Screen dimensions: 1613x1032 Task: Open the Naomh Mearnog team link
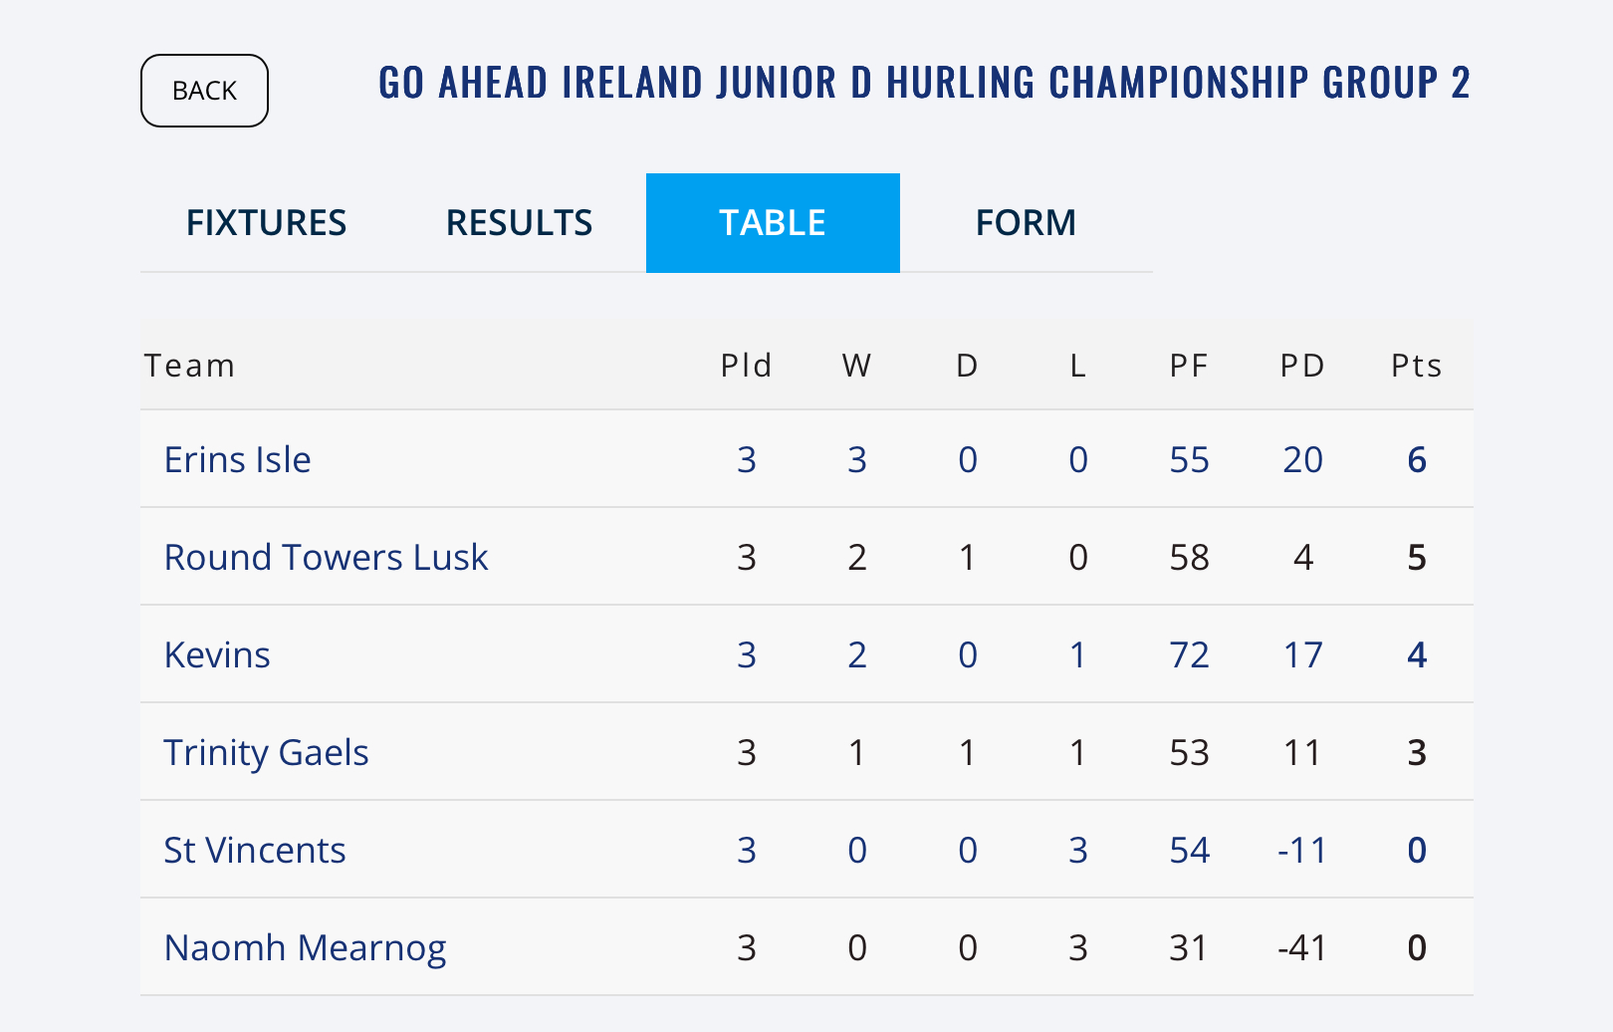click(x=305, y=947)
